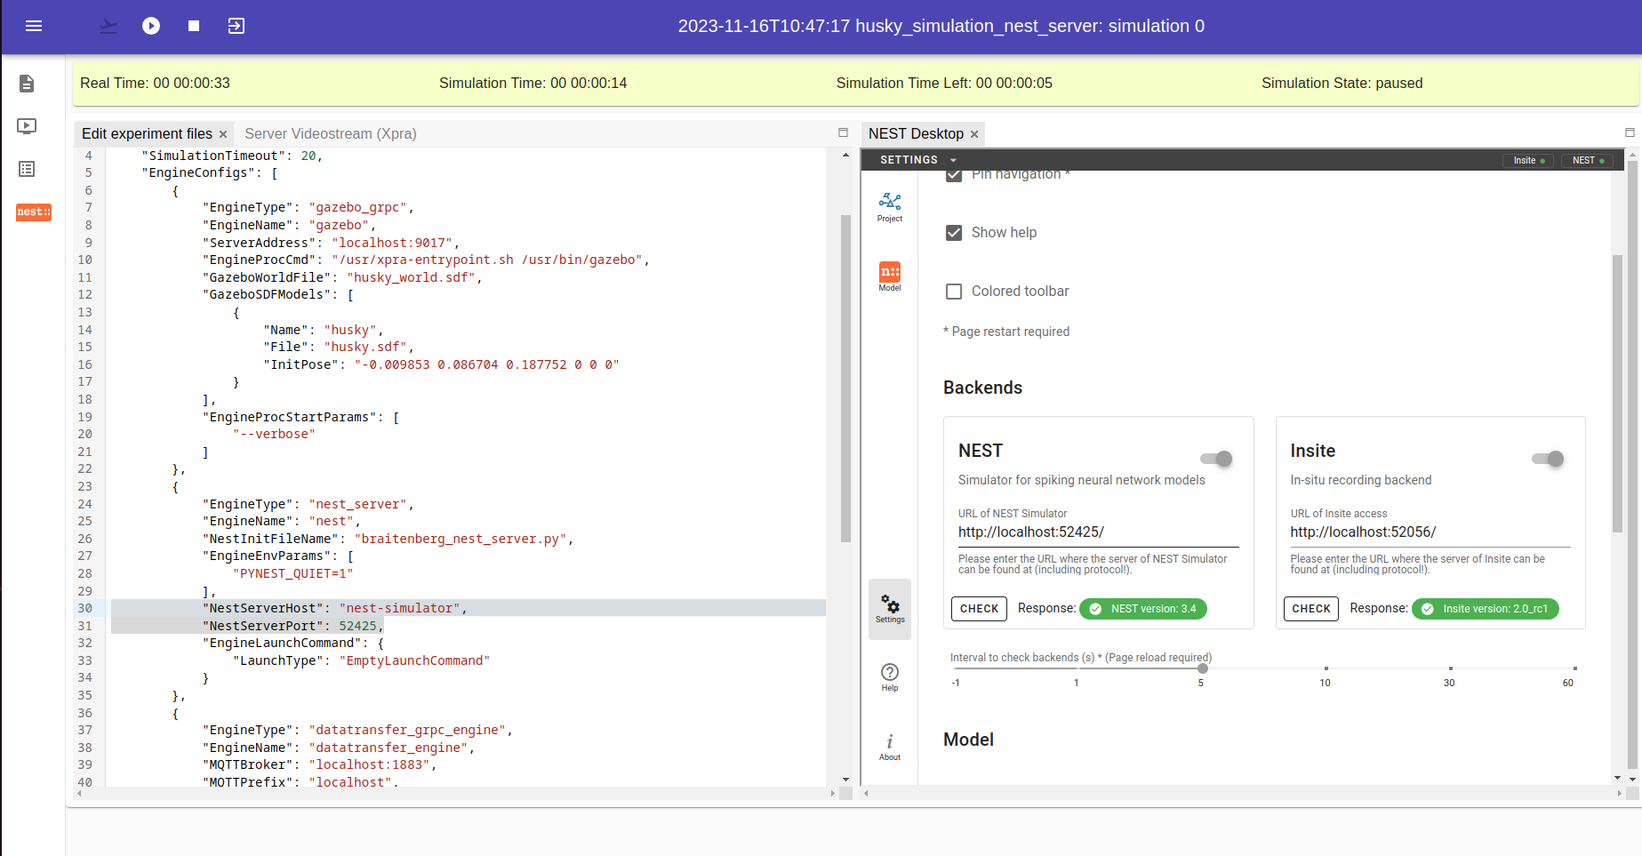
Task: Open Project in NEST Desktop navigation
Action: 890,207
